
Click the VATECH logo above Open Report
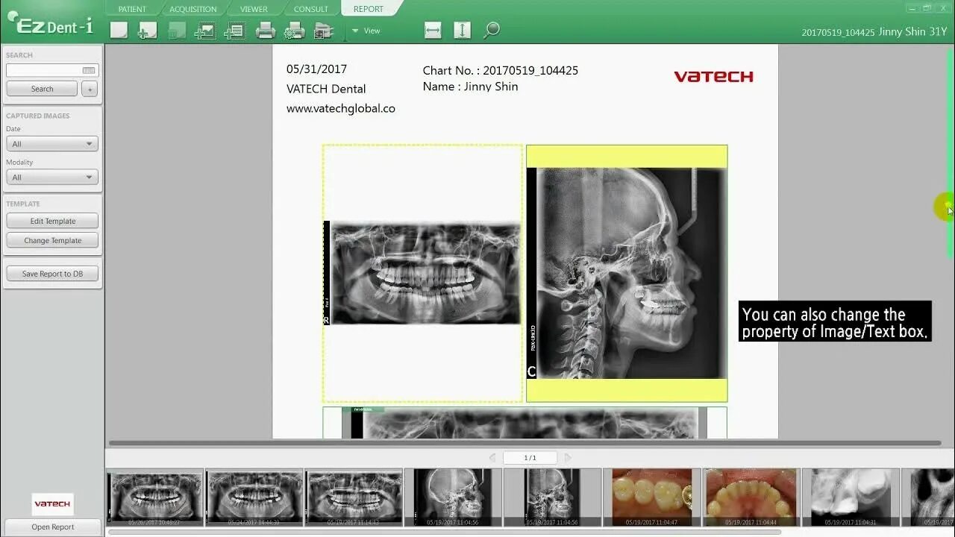point(52,504)
